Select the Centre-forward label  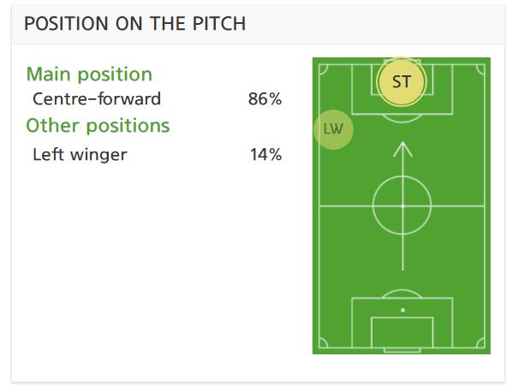click(97, 98)
